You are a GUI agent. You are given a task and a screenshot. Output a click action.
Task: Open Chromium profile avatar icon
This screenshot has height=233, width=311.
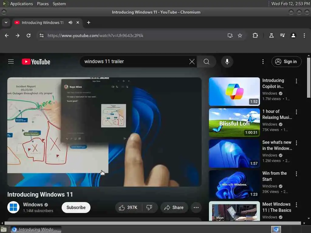pyautogui.click(x=293, y=35)
